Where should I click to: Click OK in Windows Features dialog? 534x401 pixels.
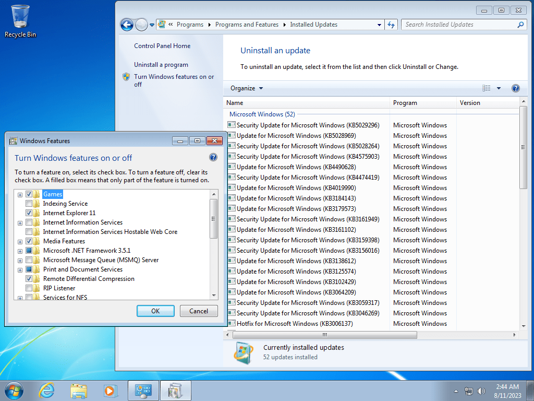155,311
